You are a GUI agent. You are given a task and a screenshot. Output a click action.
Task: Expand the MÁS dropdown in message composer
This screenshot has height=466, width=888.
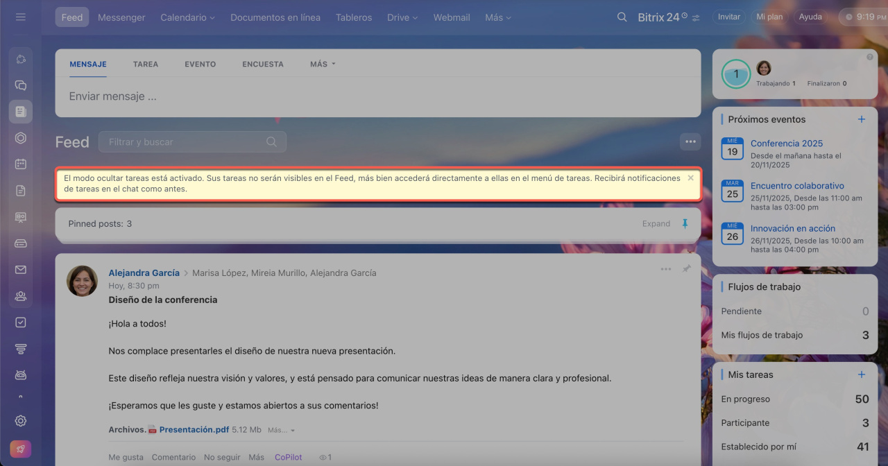tap(323, 64)
